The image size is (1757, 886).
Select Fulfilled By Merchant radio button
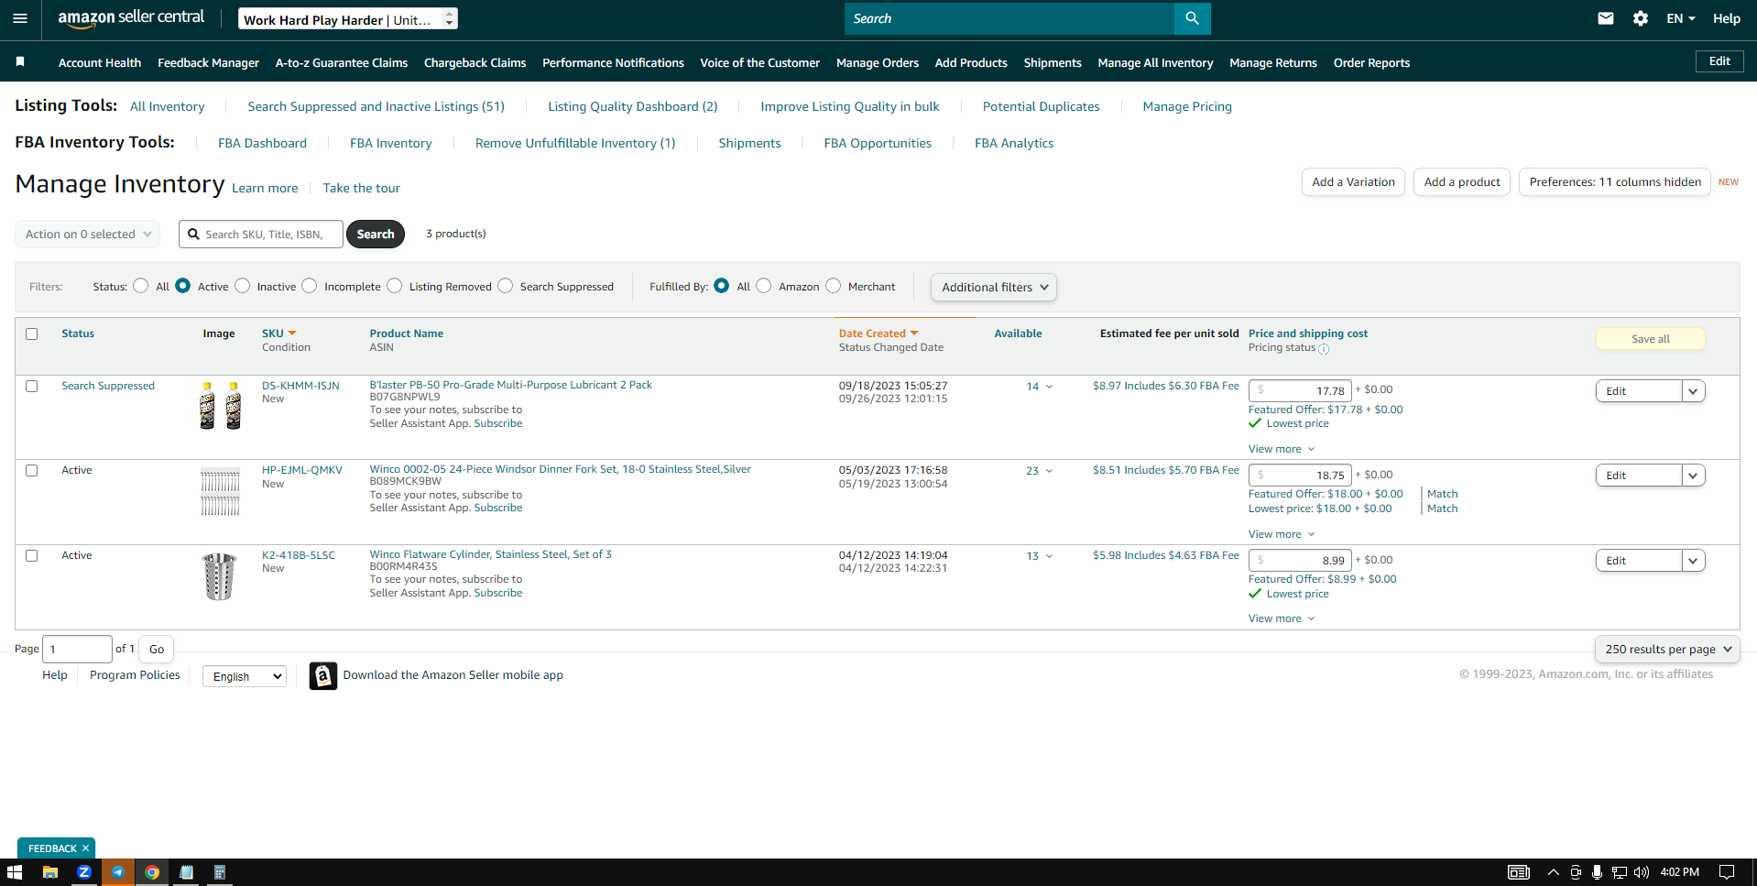(x=834, y=286)
